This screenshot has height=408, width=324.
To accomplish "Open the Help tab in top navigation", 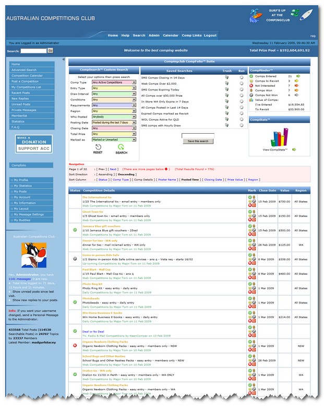I will pos(125,36).
